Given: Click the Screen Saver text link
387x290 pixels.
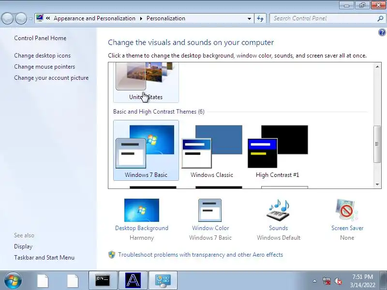Looking at the screenshot, I should point(347,228).
